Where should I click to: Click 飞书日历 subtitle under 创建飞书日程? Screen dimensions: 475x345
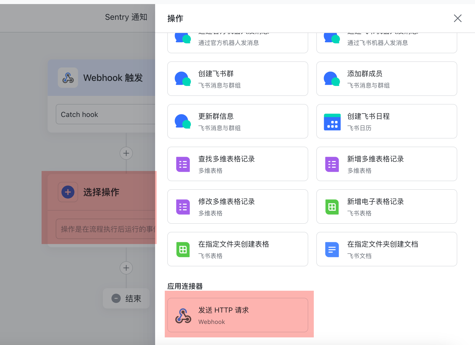pyautogui.click(x=359, y=128)
